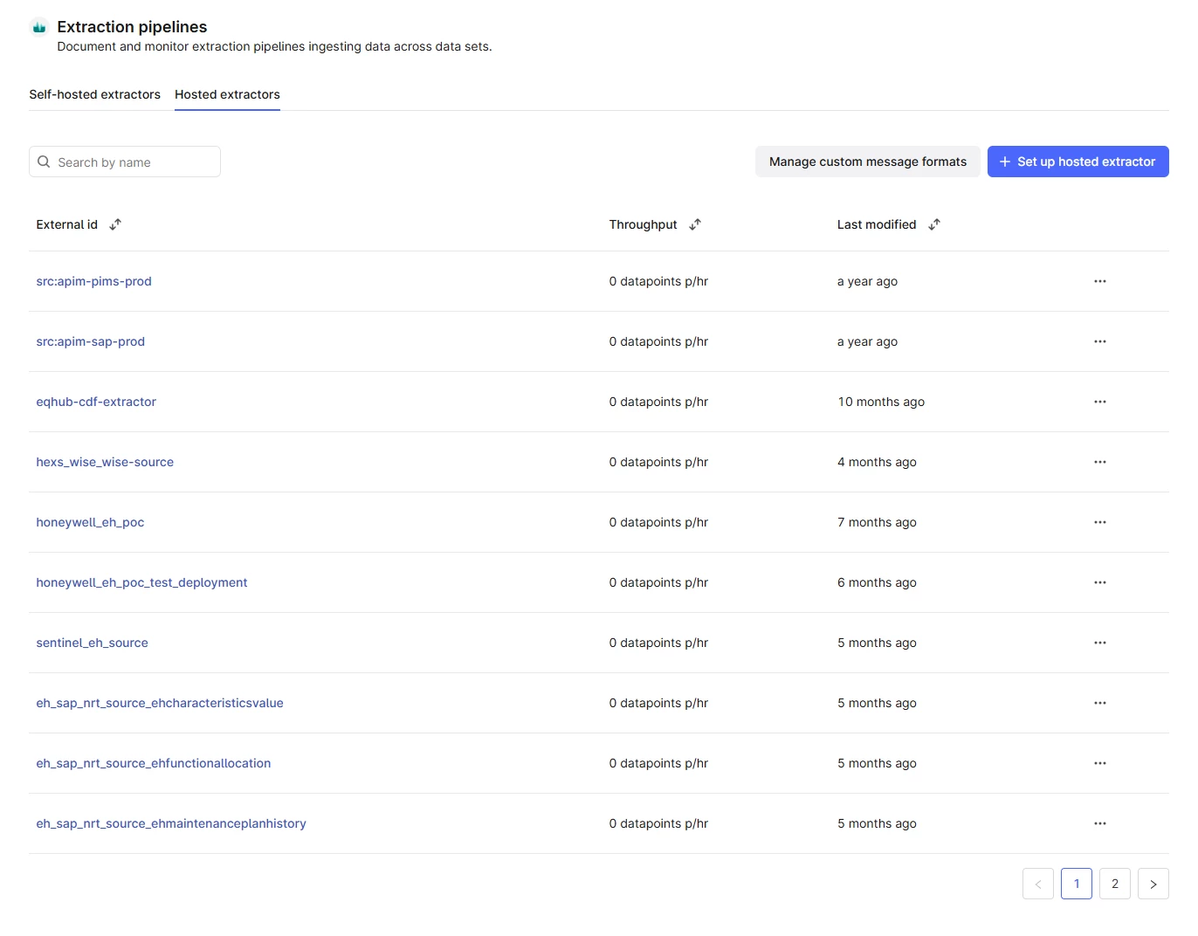Expand actions for eh_sap_nrt_source_ehfunctionallocation row
Viewport: 1198px width, 936px height.
point(1099,763)
